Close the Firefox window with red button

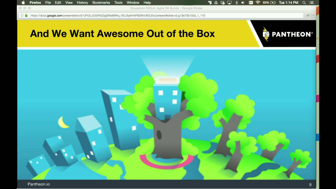click(20, 8)
